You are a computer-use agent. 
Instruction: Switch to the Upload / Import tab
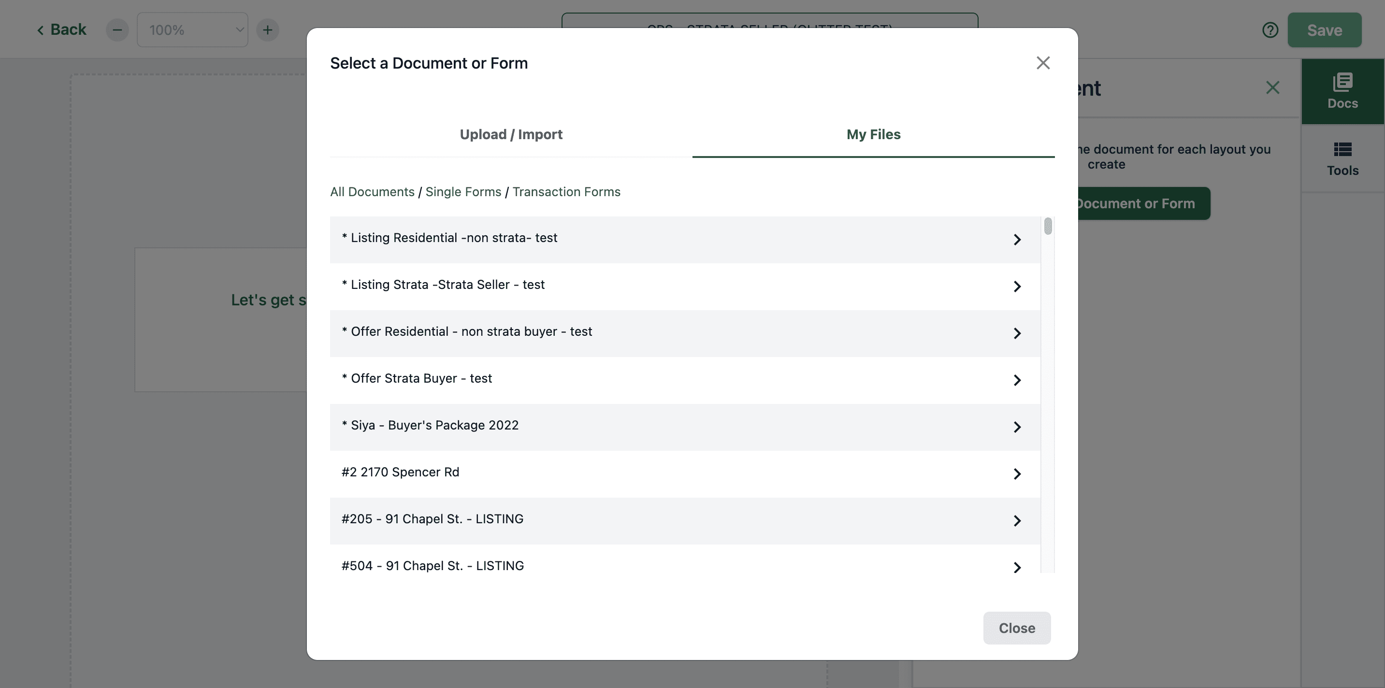511,134
